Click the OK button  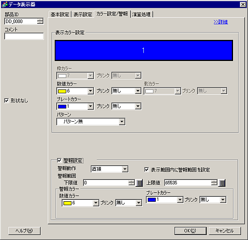point(190,231)
